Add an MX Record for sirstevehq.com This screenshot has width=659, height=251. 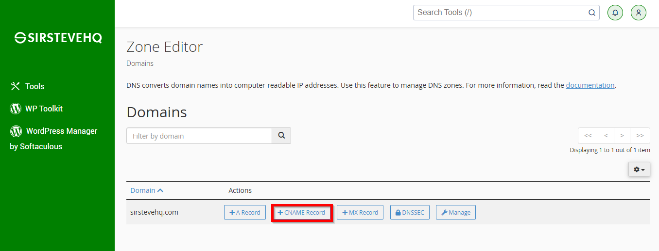(x=360, y=212)
